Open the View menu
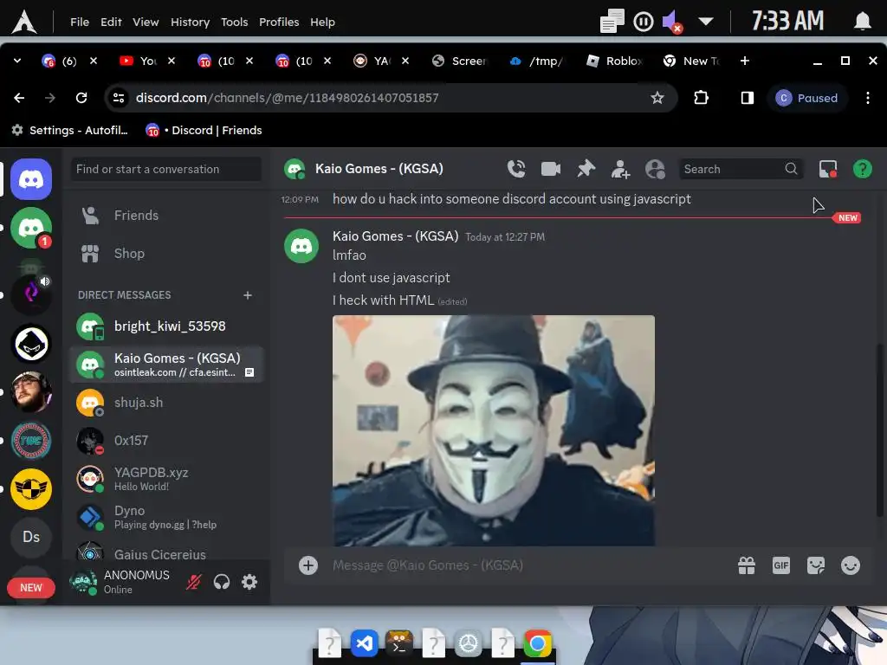 pyautogui.click(x=146, y=22)
